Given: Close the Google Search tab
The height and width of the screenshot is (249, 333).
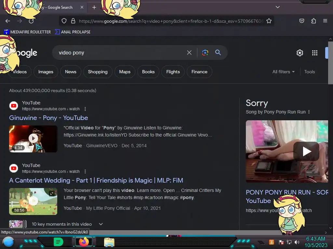Looking at the screenshot, I should pos(82,7).
